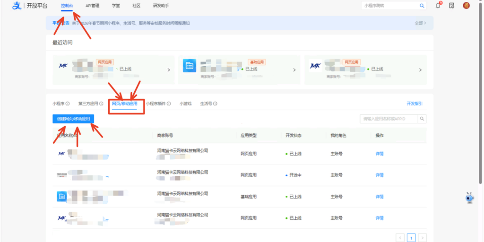Switch to the 小程序插件 tab
Image resolution: width=484 pixels, height=242 pixels.
click(156, 104)
